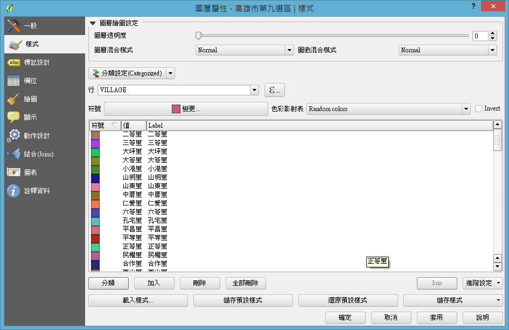Toggle the Invert checkbox
509x330 pixels.
(478, 109)
